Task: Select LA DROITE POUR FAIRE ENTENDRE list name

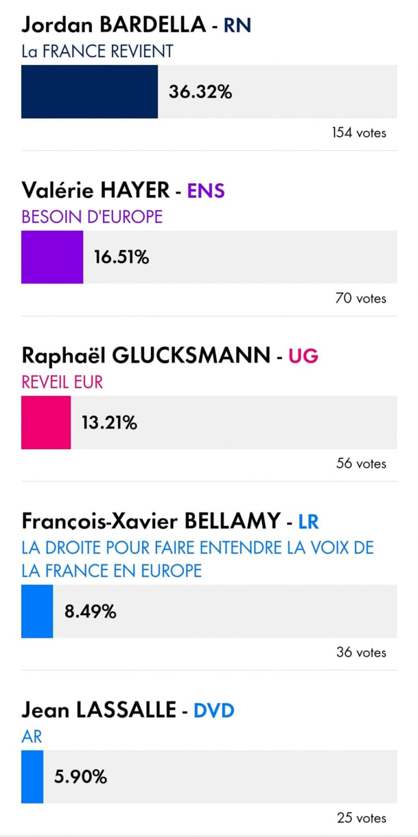Action: click(198, 559)
